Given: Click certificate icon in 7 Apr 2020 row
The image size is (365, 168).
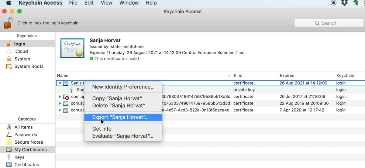Looking at the screenshot, I should click(x=66, y=110).
